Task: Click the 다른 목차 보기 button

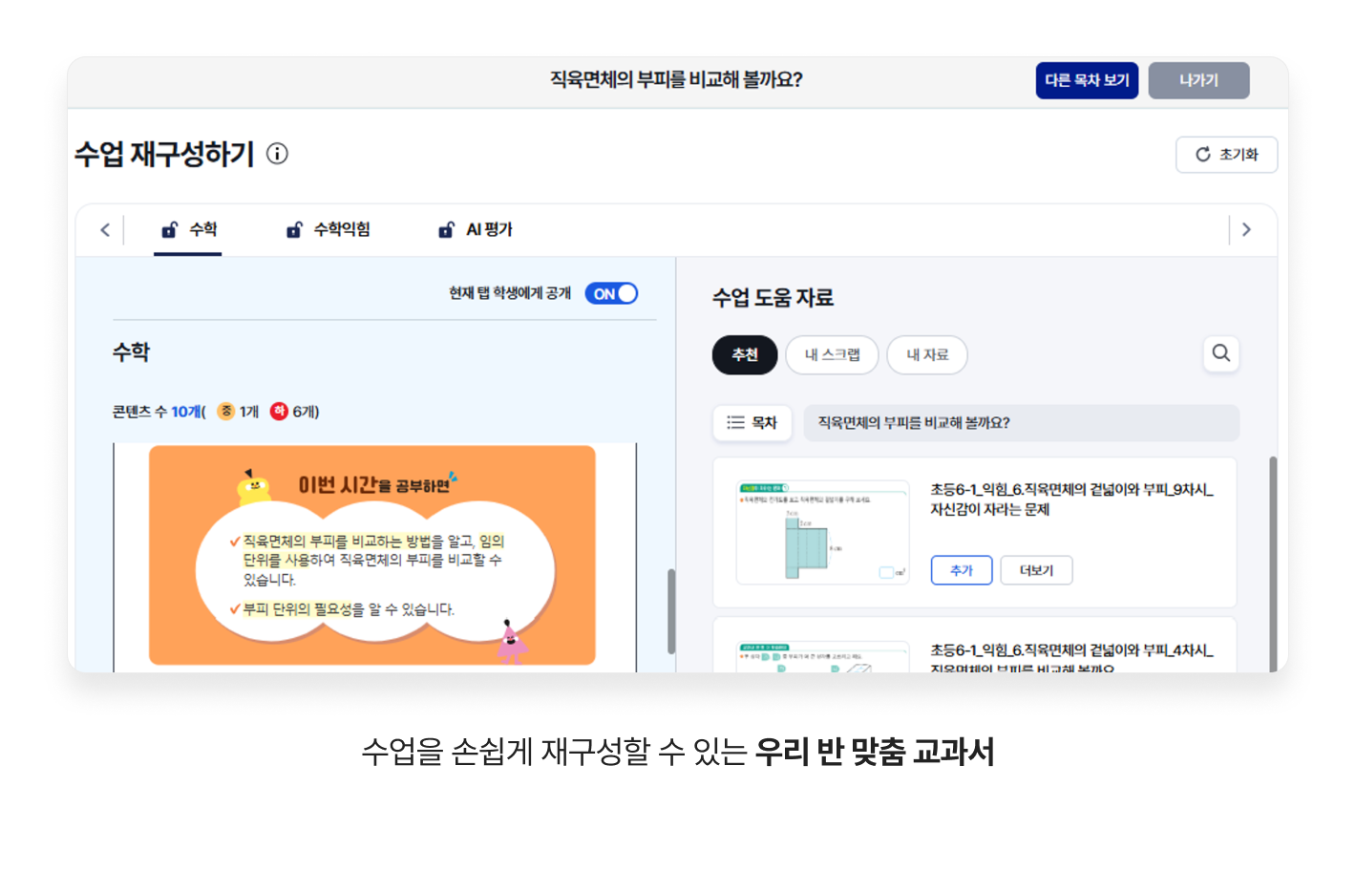Action: pyautogui.click(x=1086, y=81)
